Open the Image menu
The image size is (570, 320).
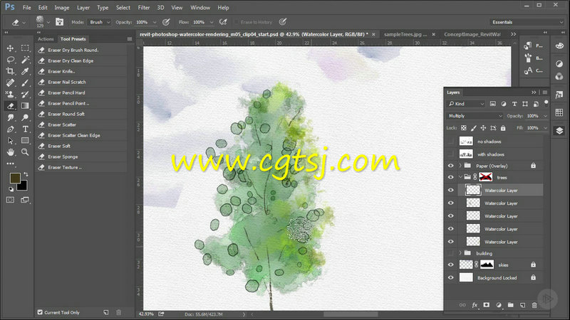click(62, 8)
